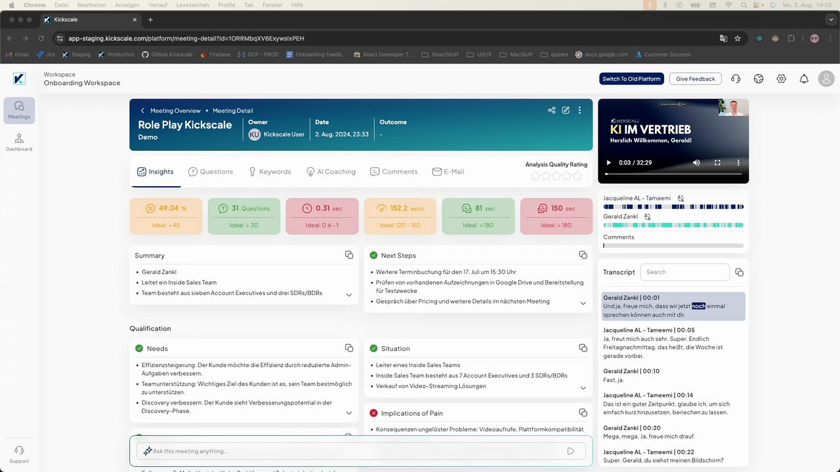Click Jacqueline AL - Tameemi's speaker timeline
This screenshot has height=472, width=840.
673,206
